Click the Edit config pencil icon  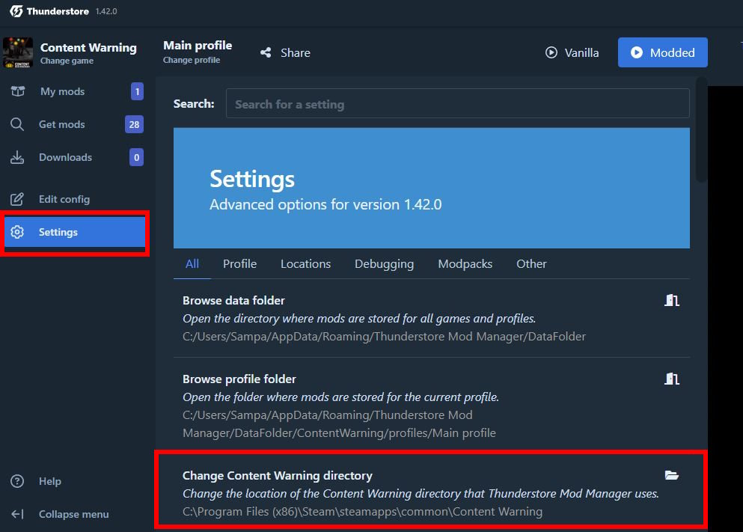(17, 199)
